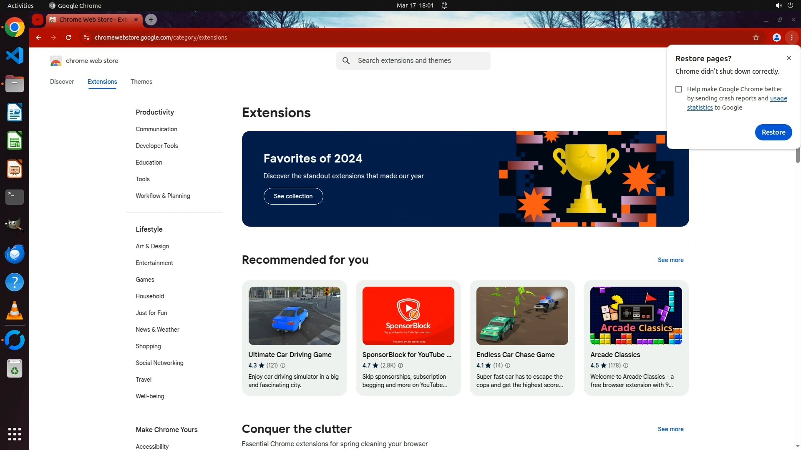Reload the page with the refresh icon
The height and width of the screenshot is (450, 801).
68,37
